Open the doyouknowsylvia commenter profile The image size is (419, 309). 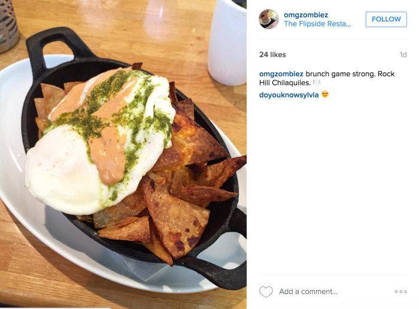click(x=289, y=95)
